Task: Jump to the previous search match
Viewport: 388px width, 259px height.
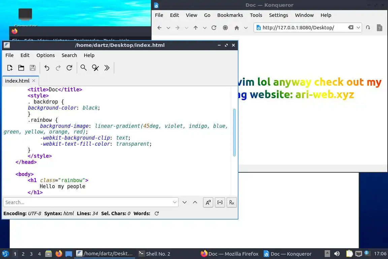Action: [x=195, y=202]
